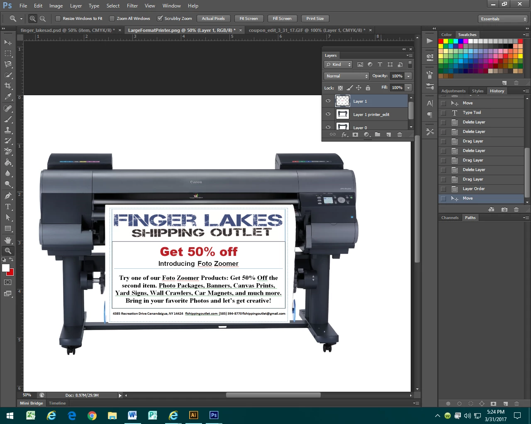Select the Hand tool
This screenshot has height=424, width=531.
[x=8, y=240]
